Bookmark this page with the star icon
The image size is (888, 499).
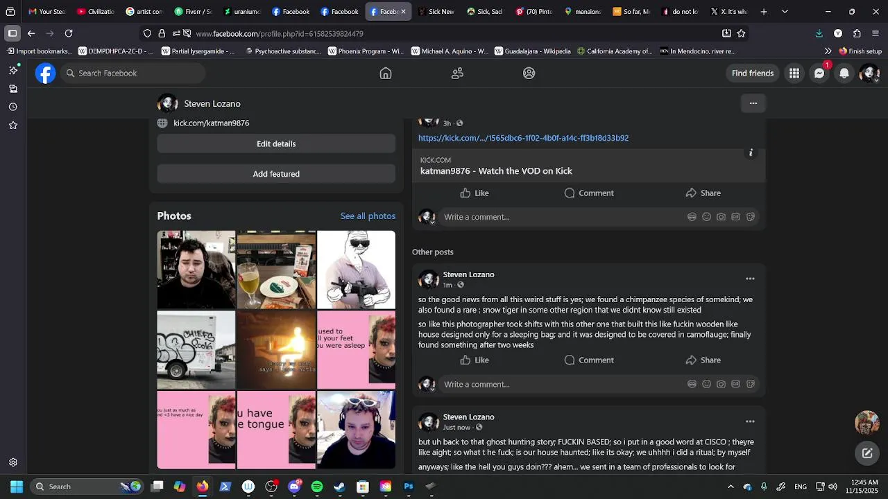pyautogui.click(x=741, y=33)
